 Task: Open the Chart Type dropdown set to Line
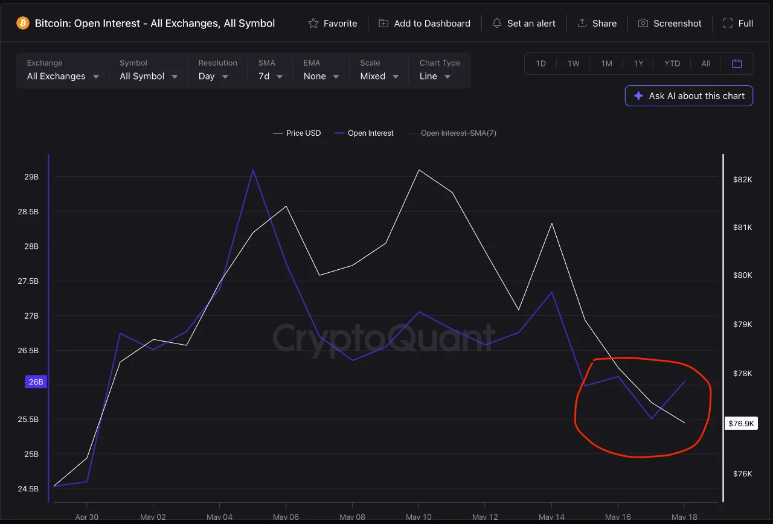[x=440, y=71]
